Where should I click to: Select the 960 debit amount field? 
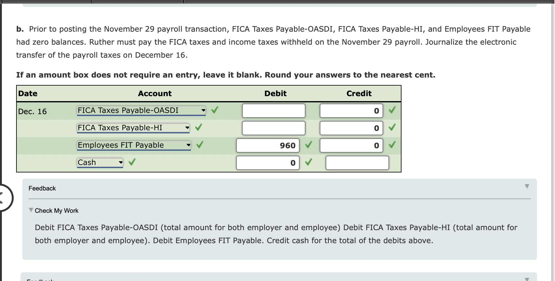(268, 145)
